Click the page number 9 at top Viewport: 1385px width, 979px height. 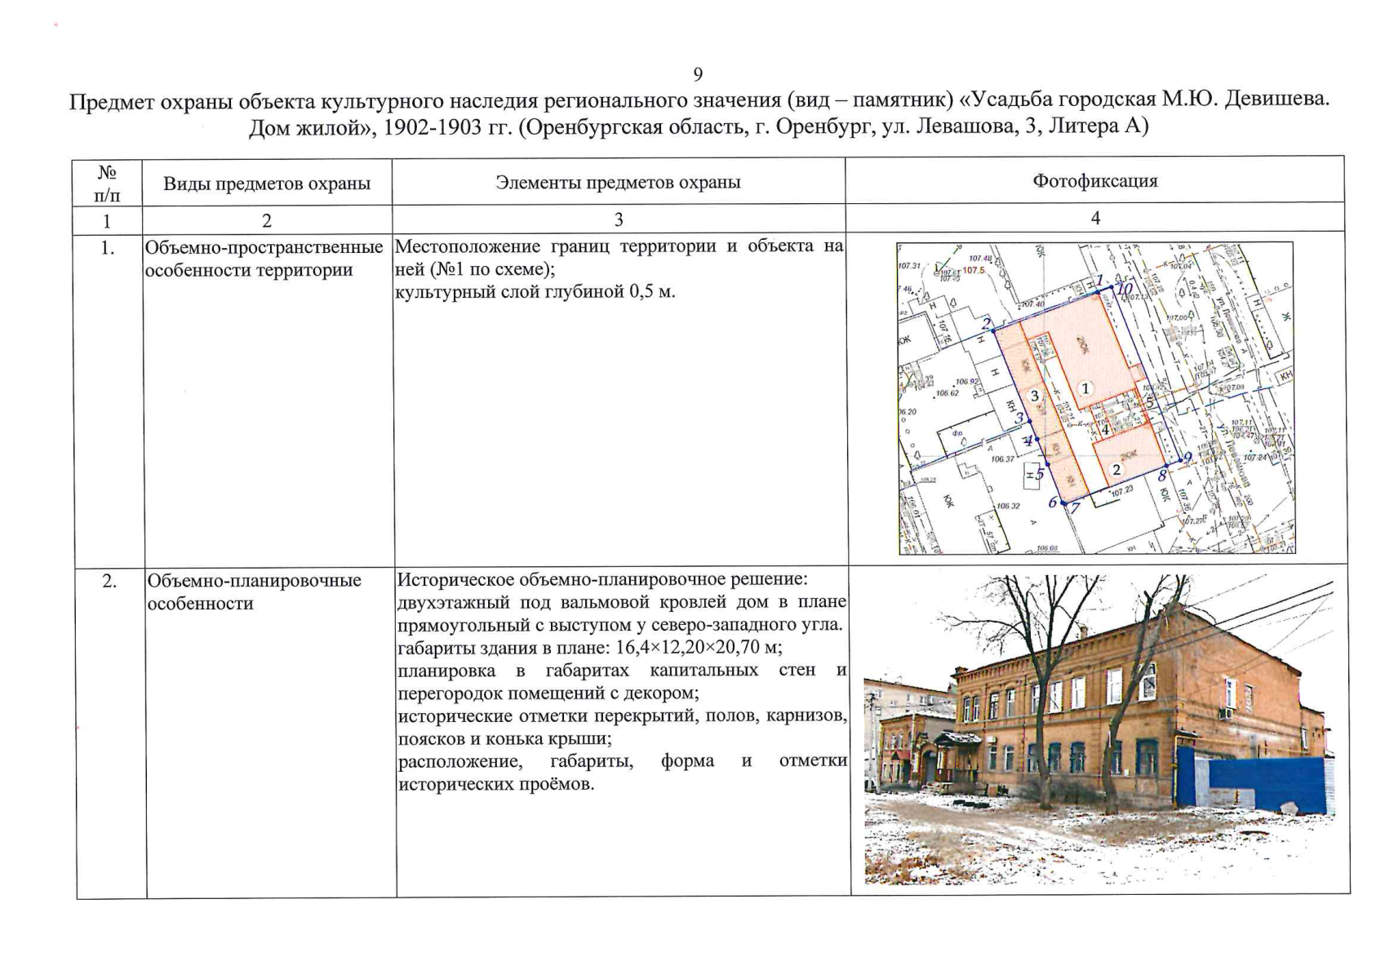click(698, 75)
